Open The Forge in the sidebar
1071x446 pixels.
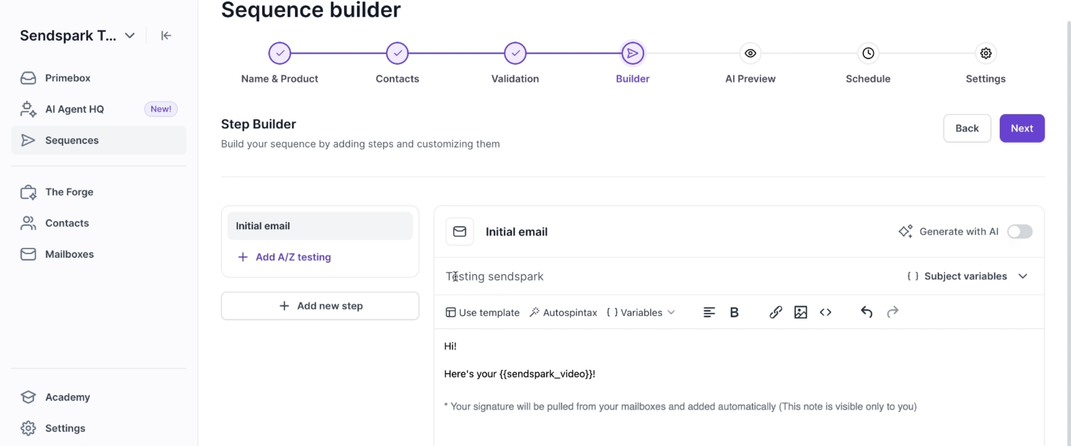98,192
